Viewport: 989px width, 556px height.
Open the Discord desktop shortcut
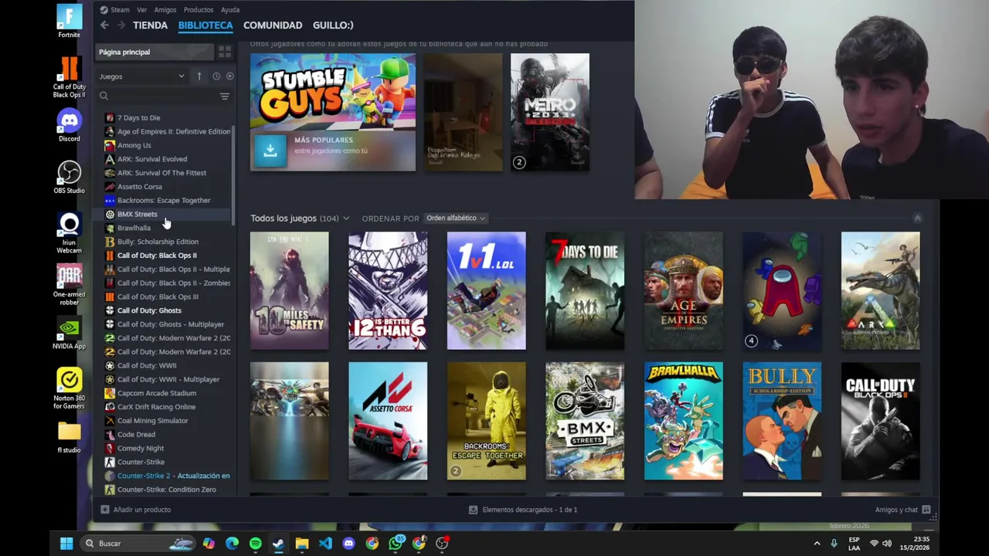coord(69,126)
